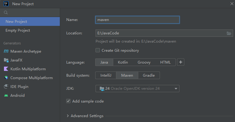This screenshot has width=235, height=122.
Task: Click the JDK folder cup icon
Action: 102,89
